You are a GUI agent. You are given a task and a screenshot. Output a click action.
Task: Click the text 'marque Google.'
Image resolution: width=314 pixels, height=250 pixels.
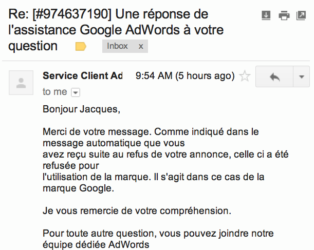point(78,188)
